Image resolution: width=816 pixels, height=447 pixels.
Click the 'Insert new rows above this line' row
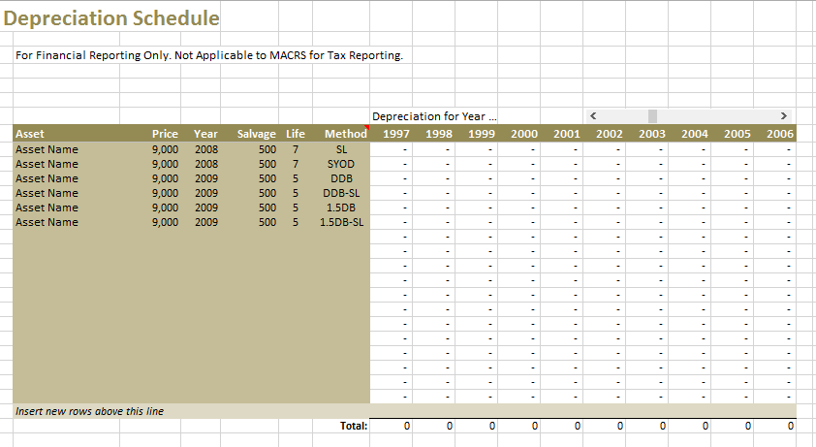click(x=90, y=411)
